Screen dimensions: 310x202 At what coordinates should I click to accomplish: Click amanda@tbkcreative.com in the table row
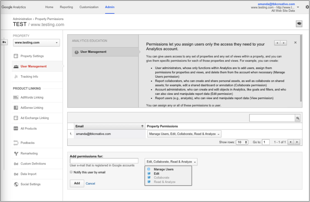click(x=93, y=134)
